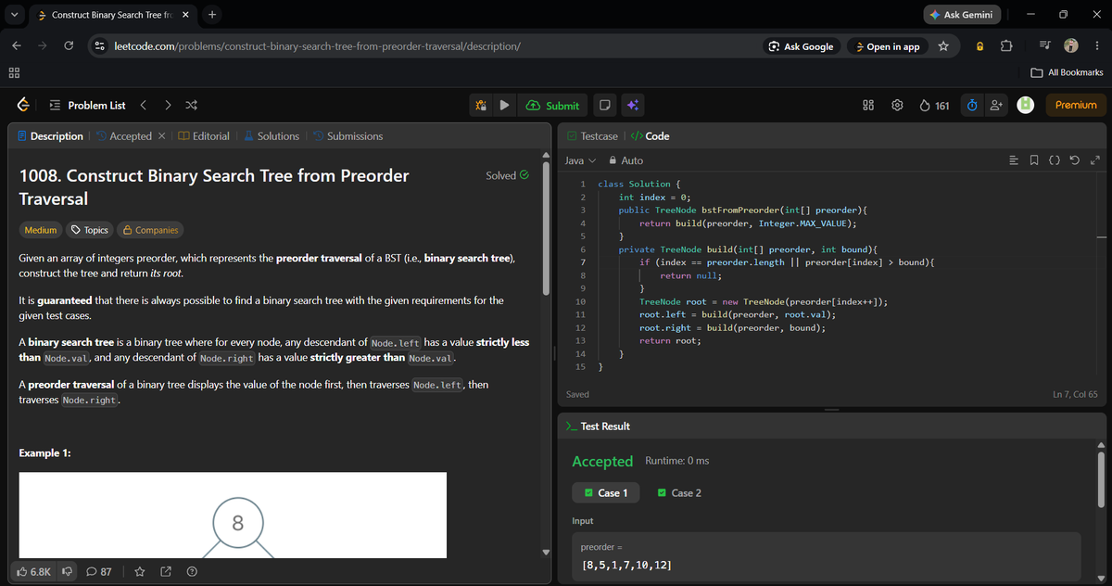This screenshot has height=586, width=1112.
Task: Open the Java language dropdown
Action: [x=580, y=160]
